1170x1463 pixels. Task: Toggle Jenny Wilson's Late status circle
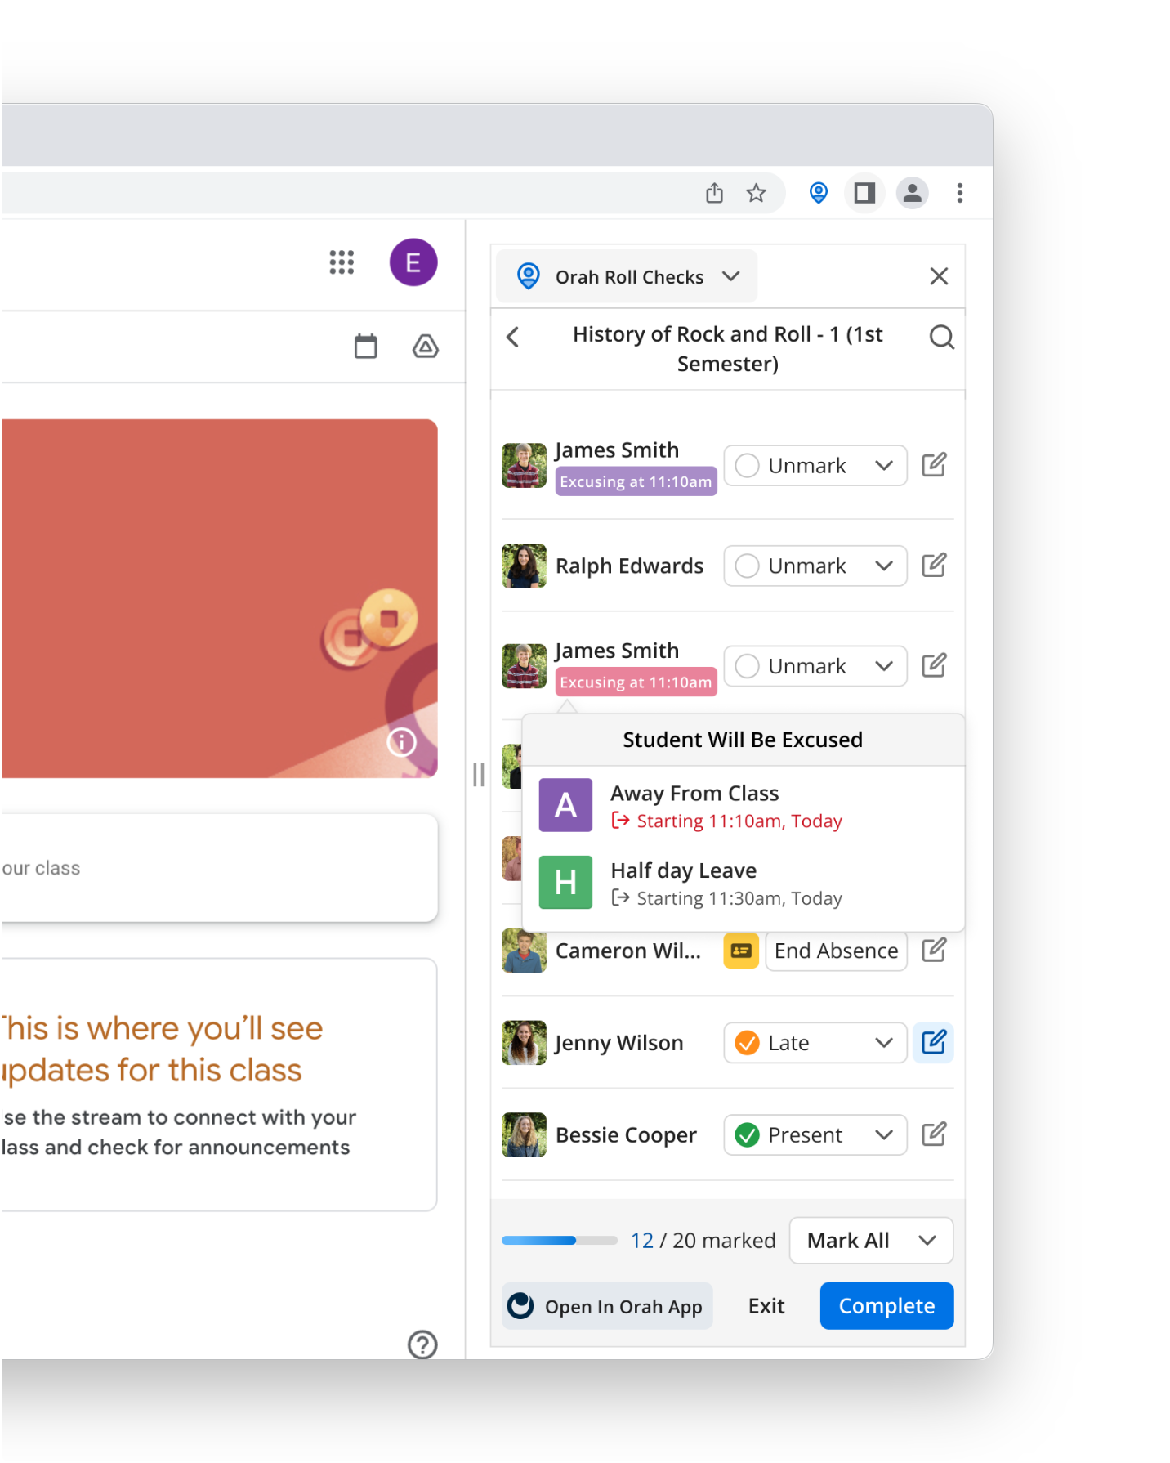tap(747, 1043)
